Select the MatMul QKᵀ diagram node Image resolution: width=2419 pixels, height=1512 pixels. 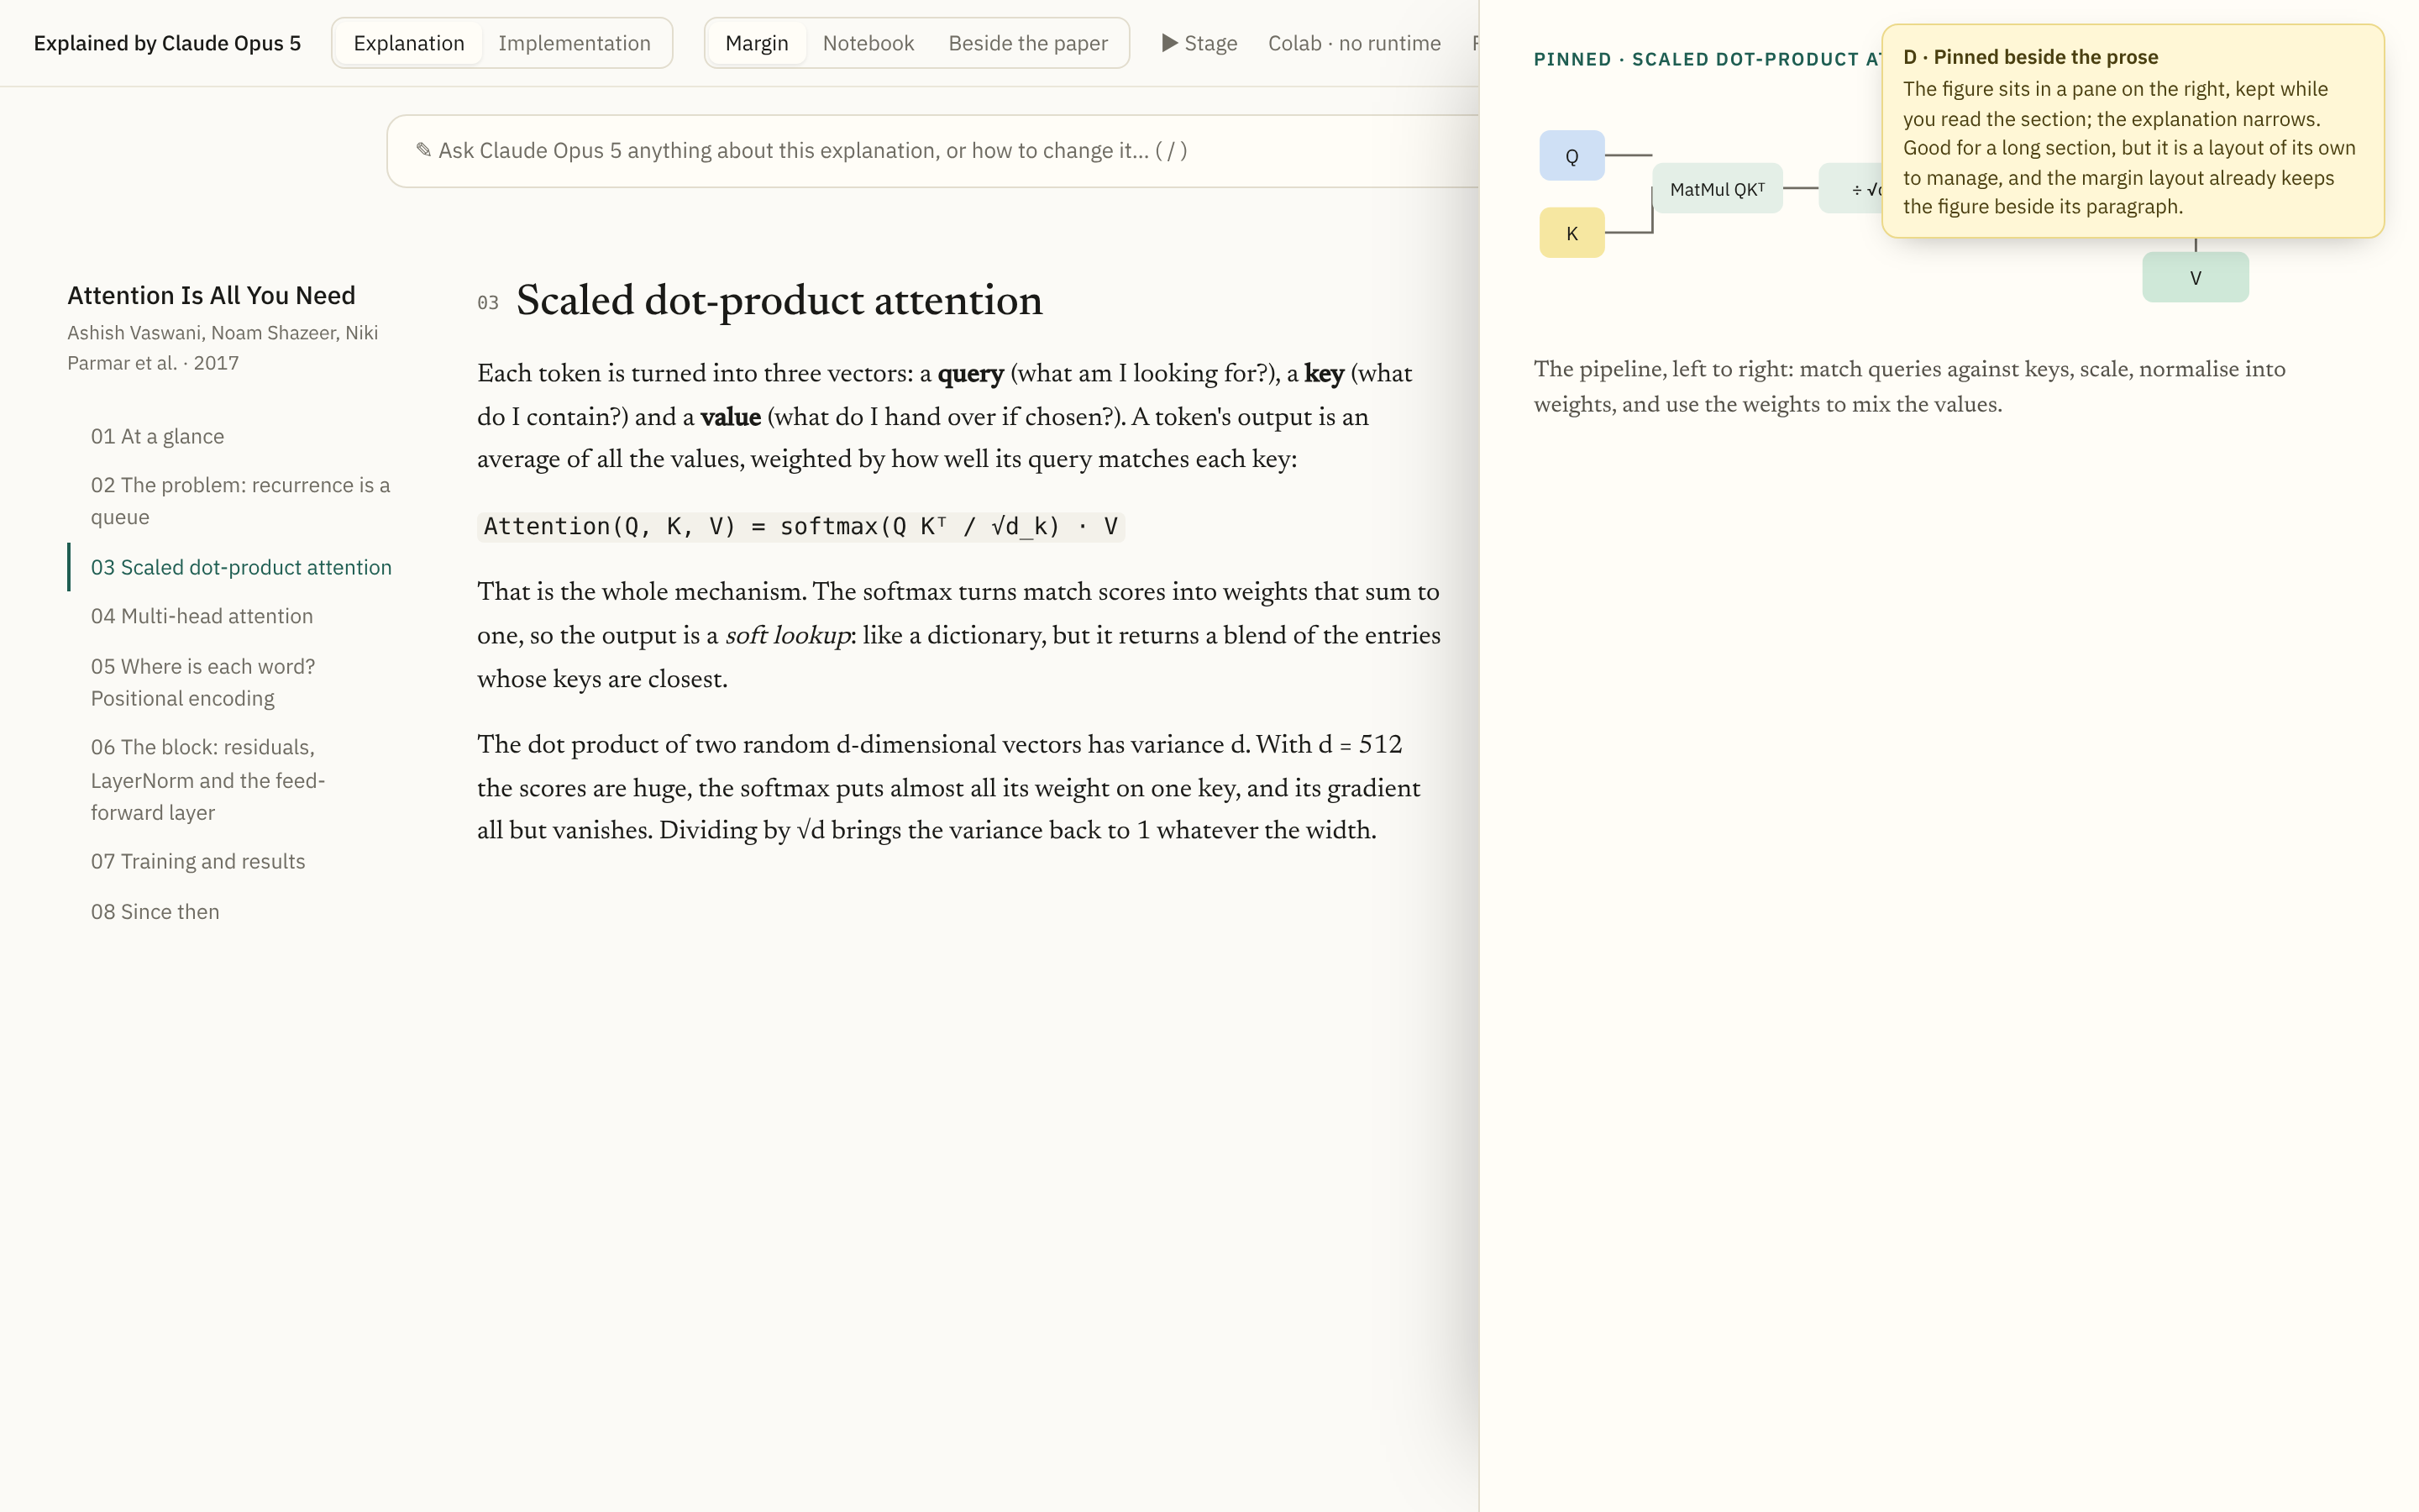coord(1718,189)
